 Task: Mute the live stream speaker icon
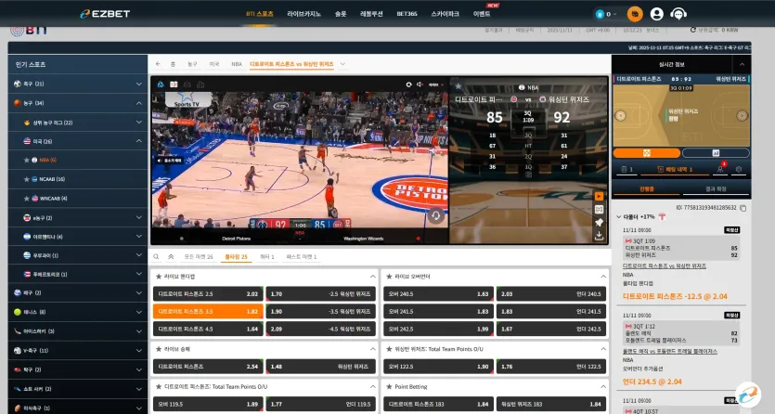[420, 84]
